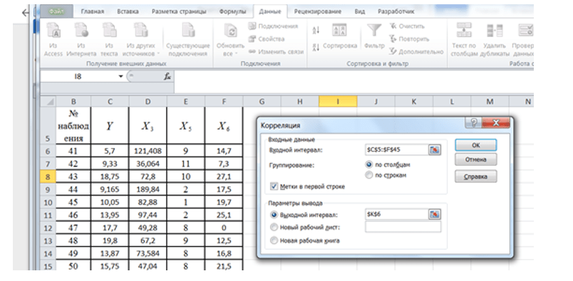Click cell containing 189,84
The height and width of the screenshot is (281, 573).
[148, 189]
